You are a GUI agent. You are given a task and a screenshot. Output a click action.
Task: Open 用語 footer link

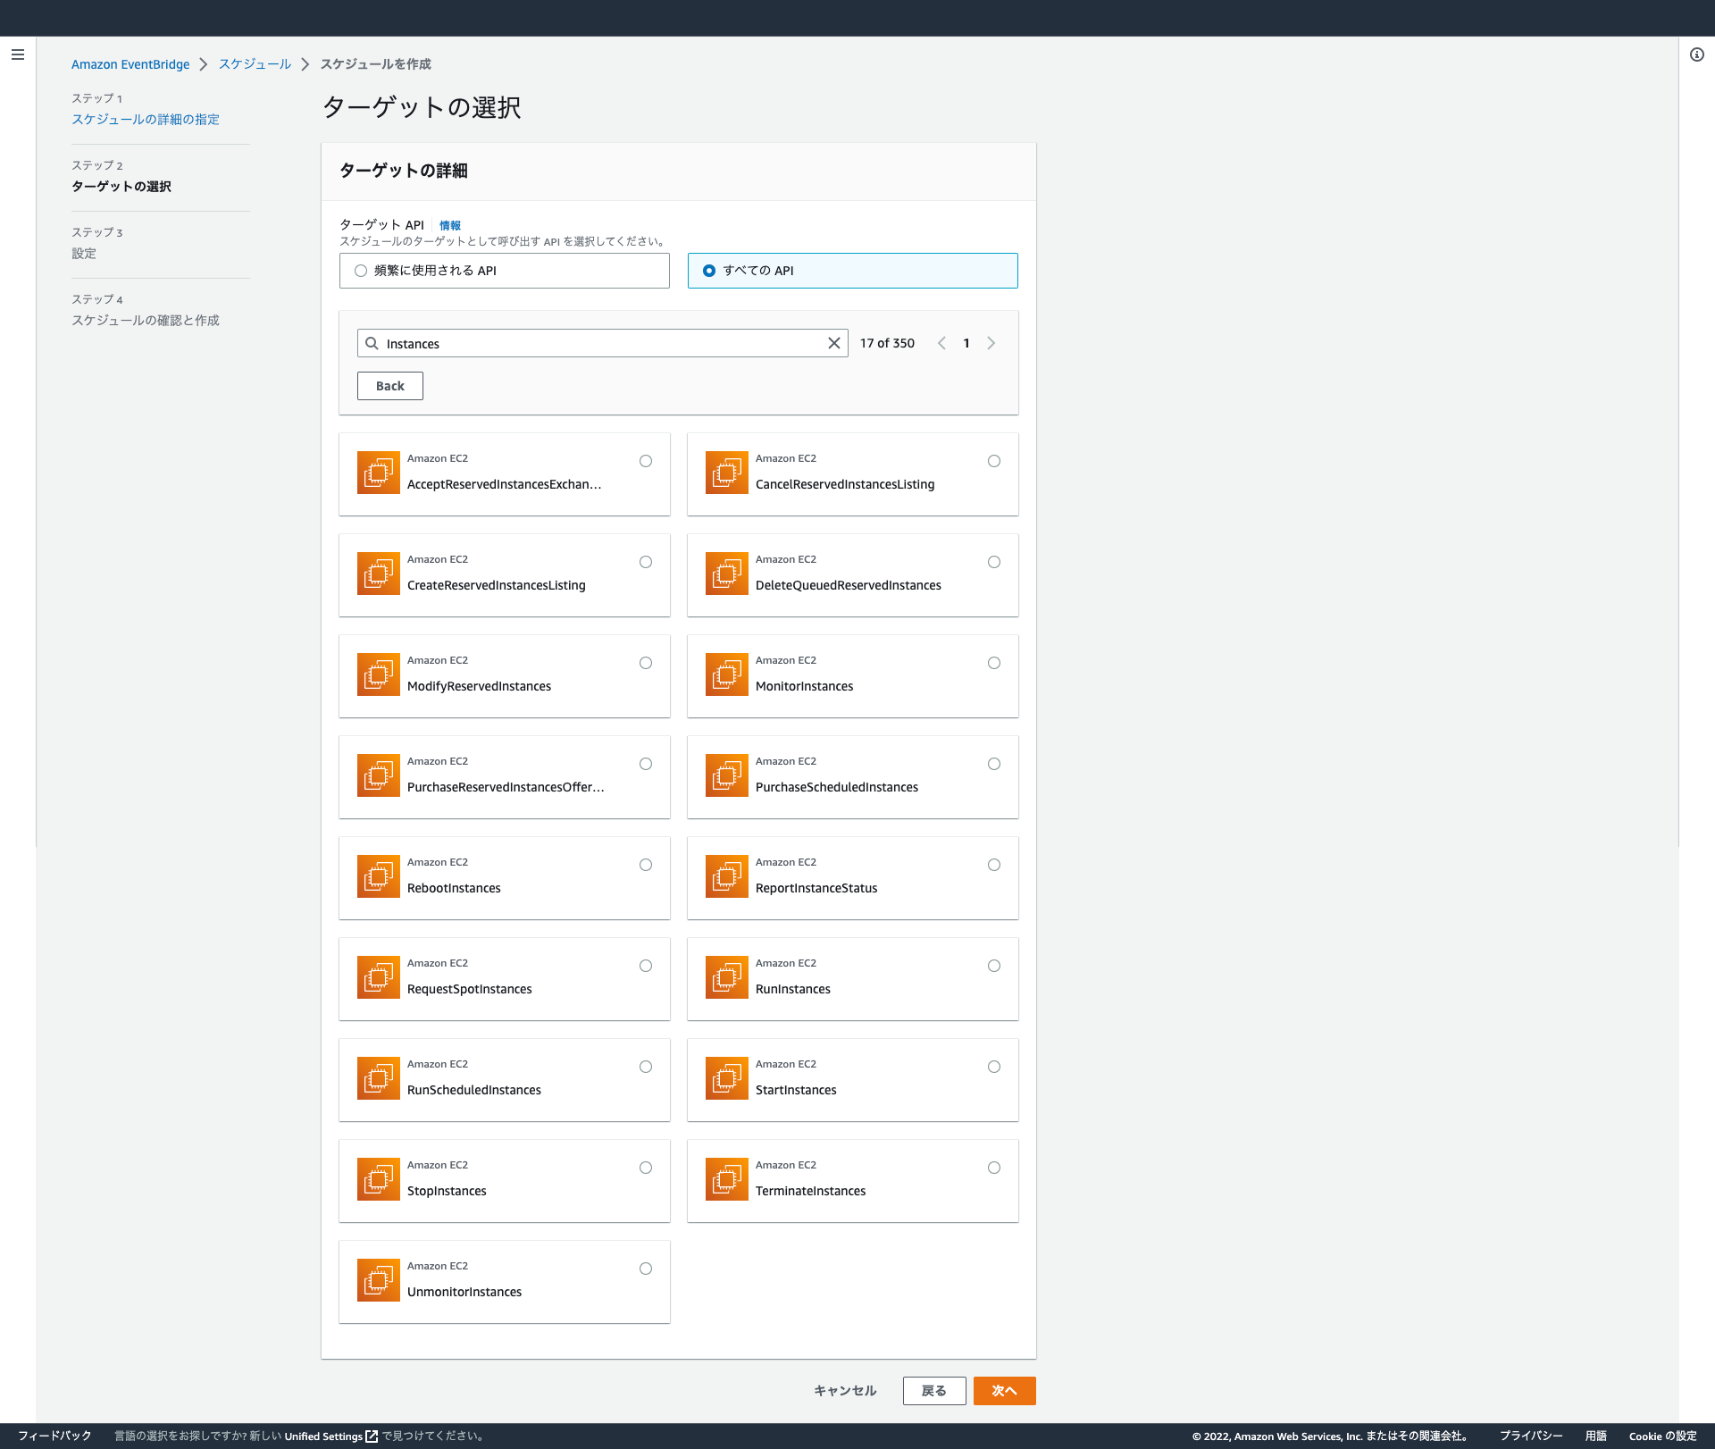pos(1596,1436)
